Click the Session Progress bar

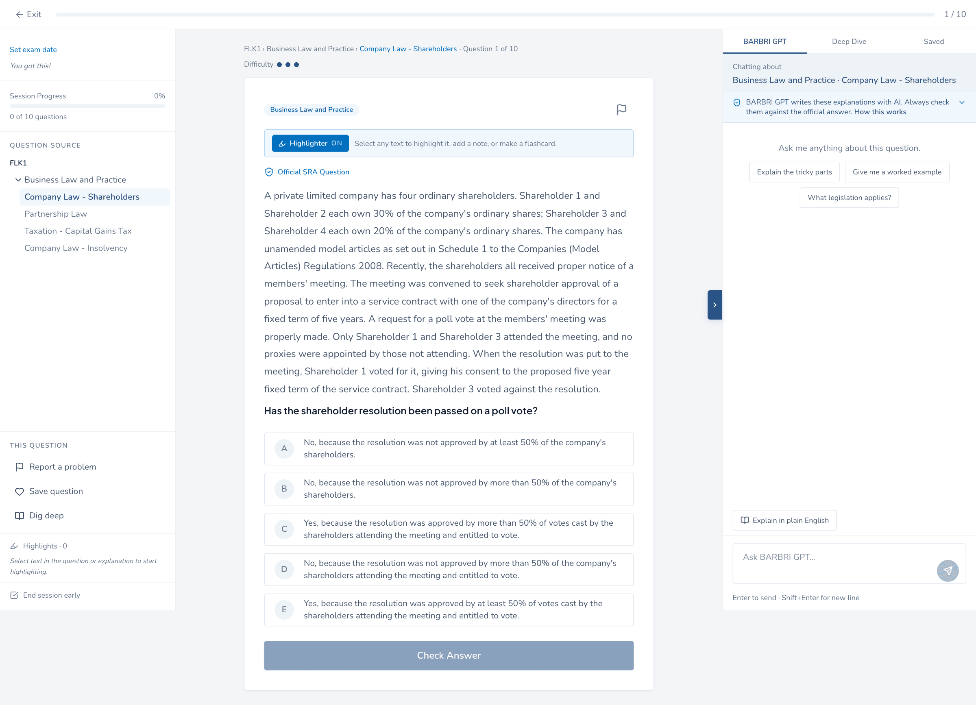(87, 106)
